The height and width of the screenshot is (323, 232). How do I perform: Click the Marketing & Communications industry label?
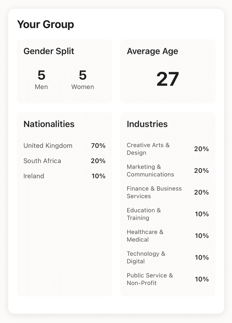tap(150, 171)
